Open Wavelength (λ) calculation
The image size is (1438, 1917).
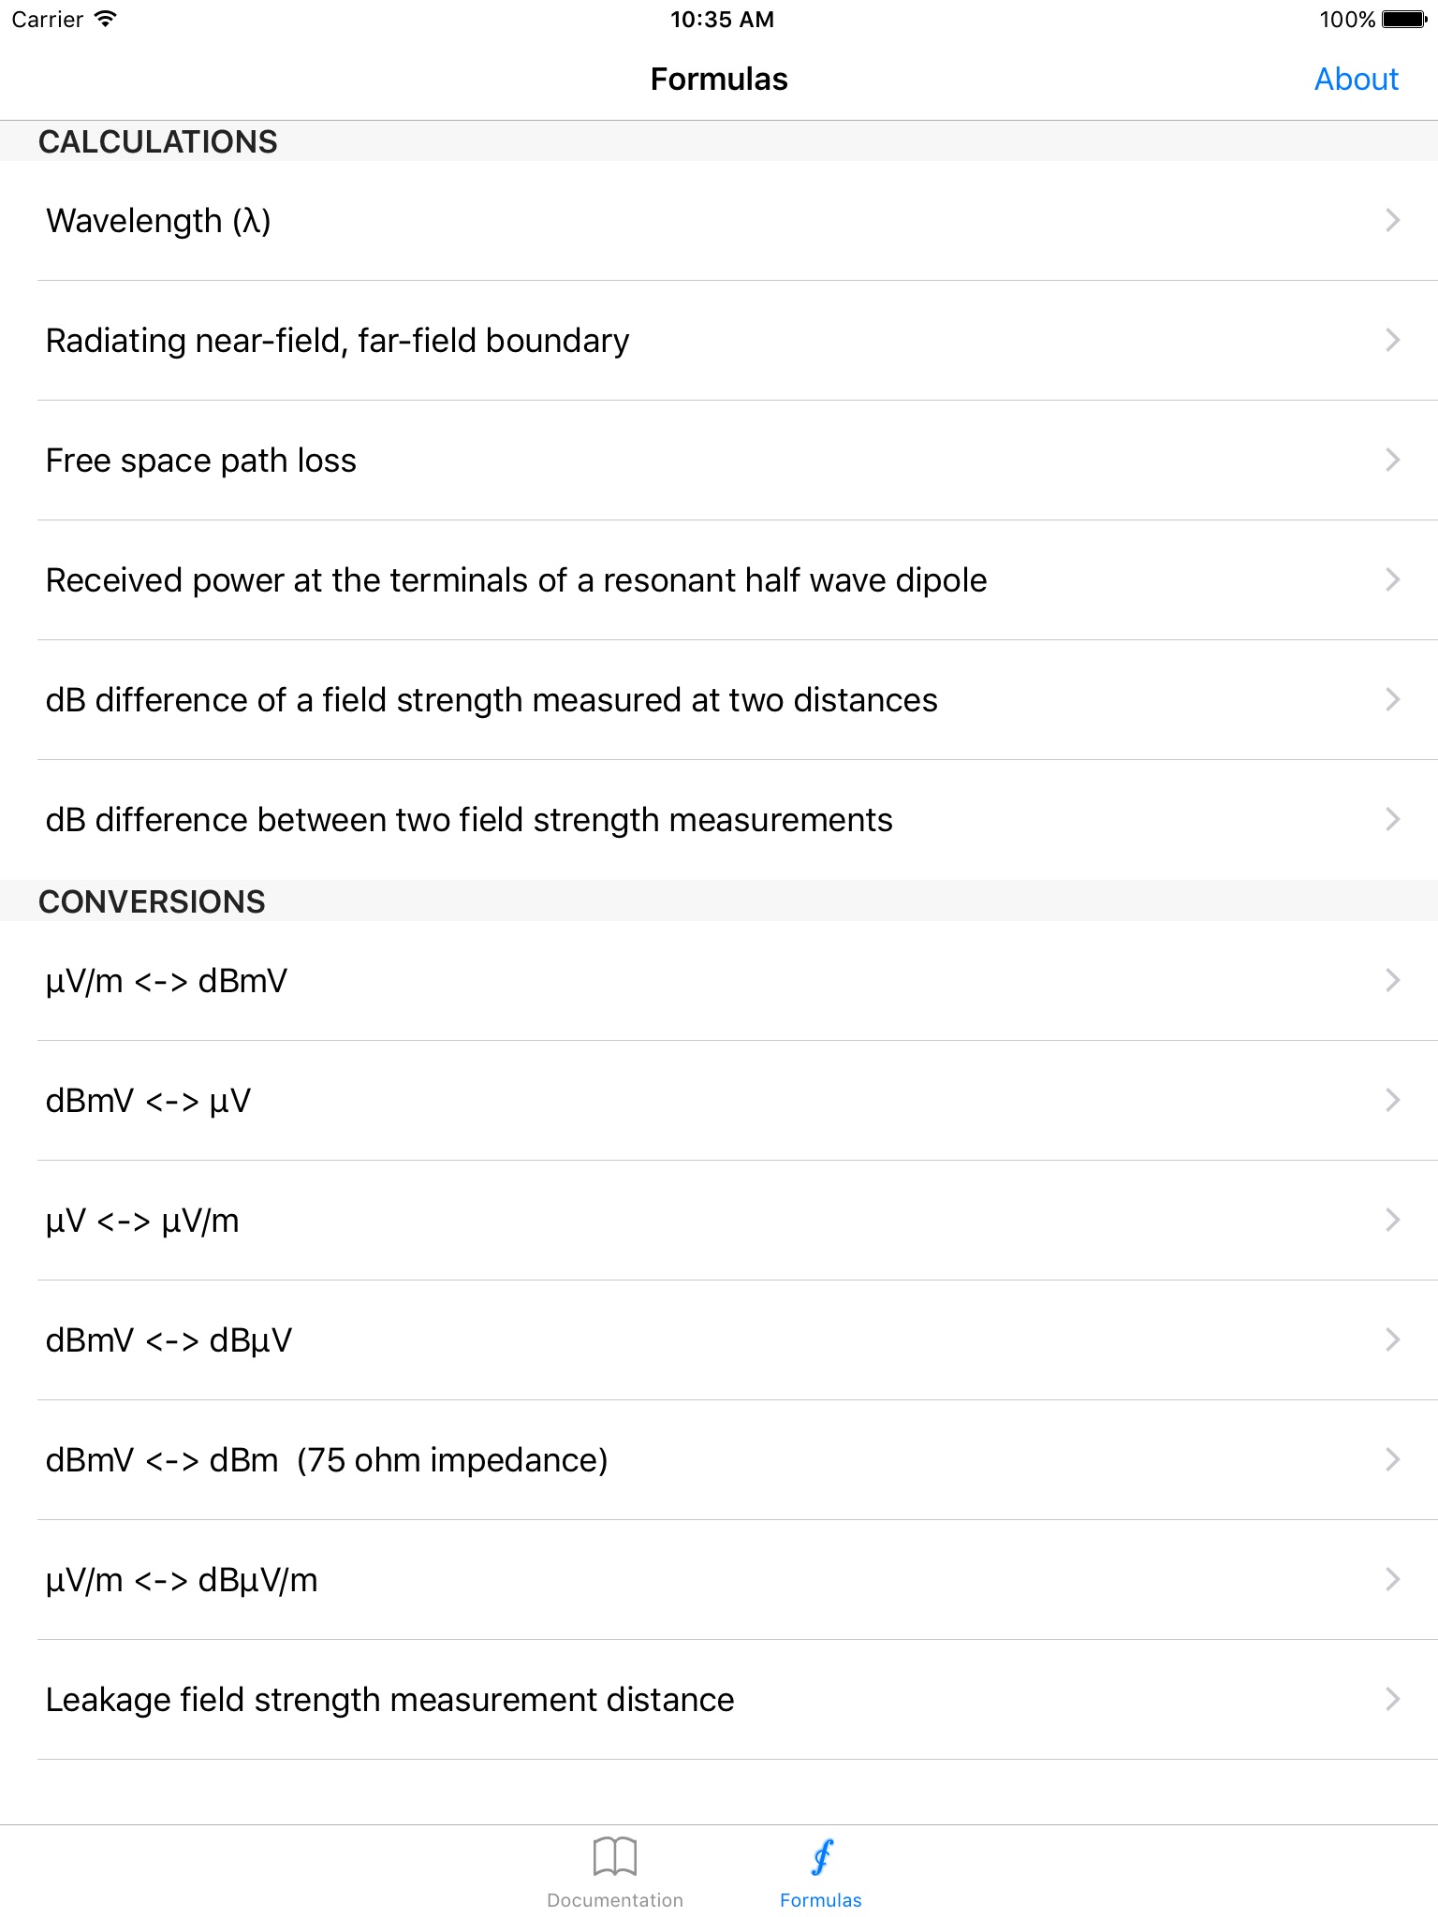158,221
